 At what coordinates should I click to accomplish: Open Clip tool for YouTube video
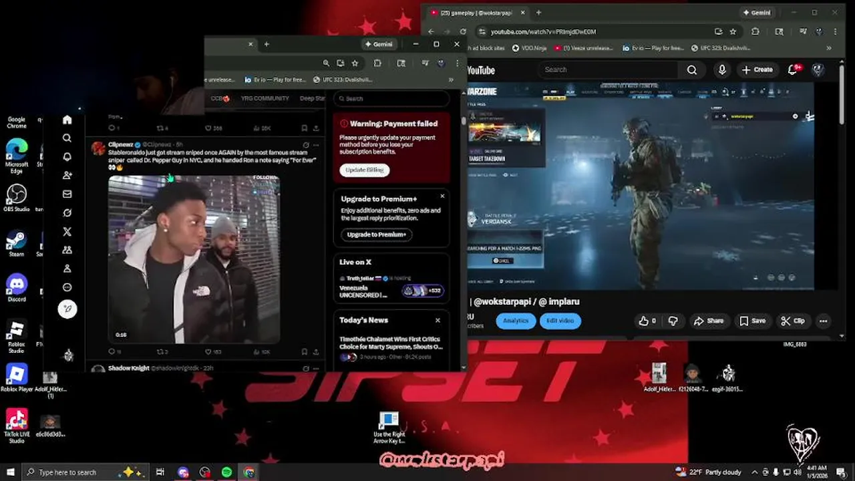click(793, 321)
